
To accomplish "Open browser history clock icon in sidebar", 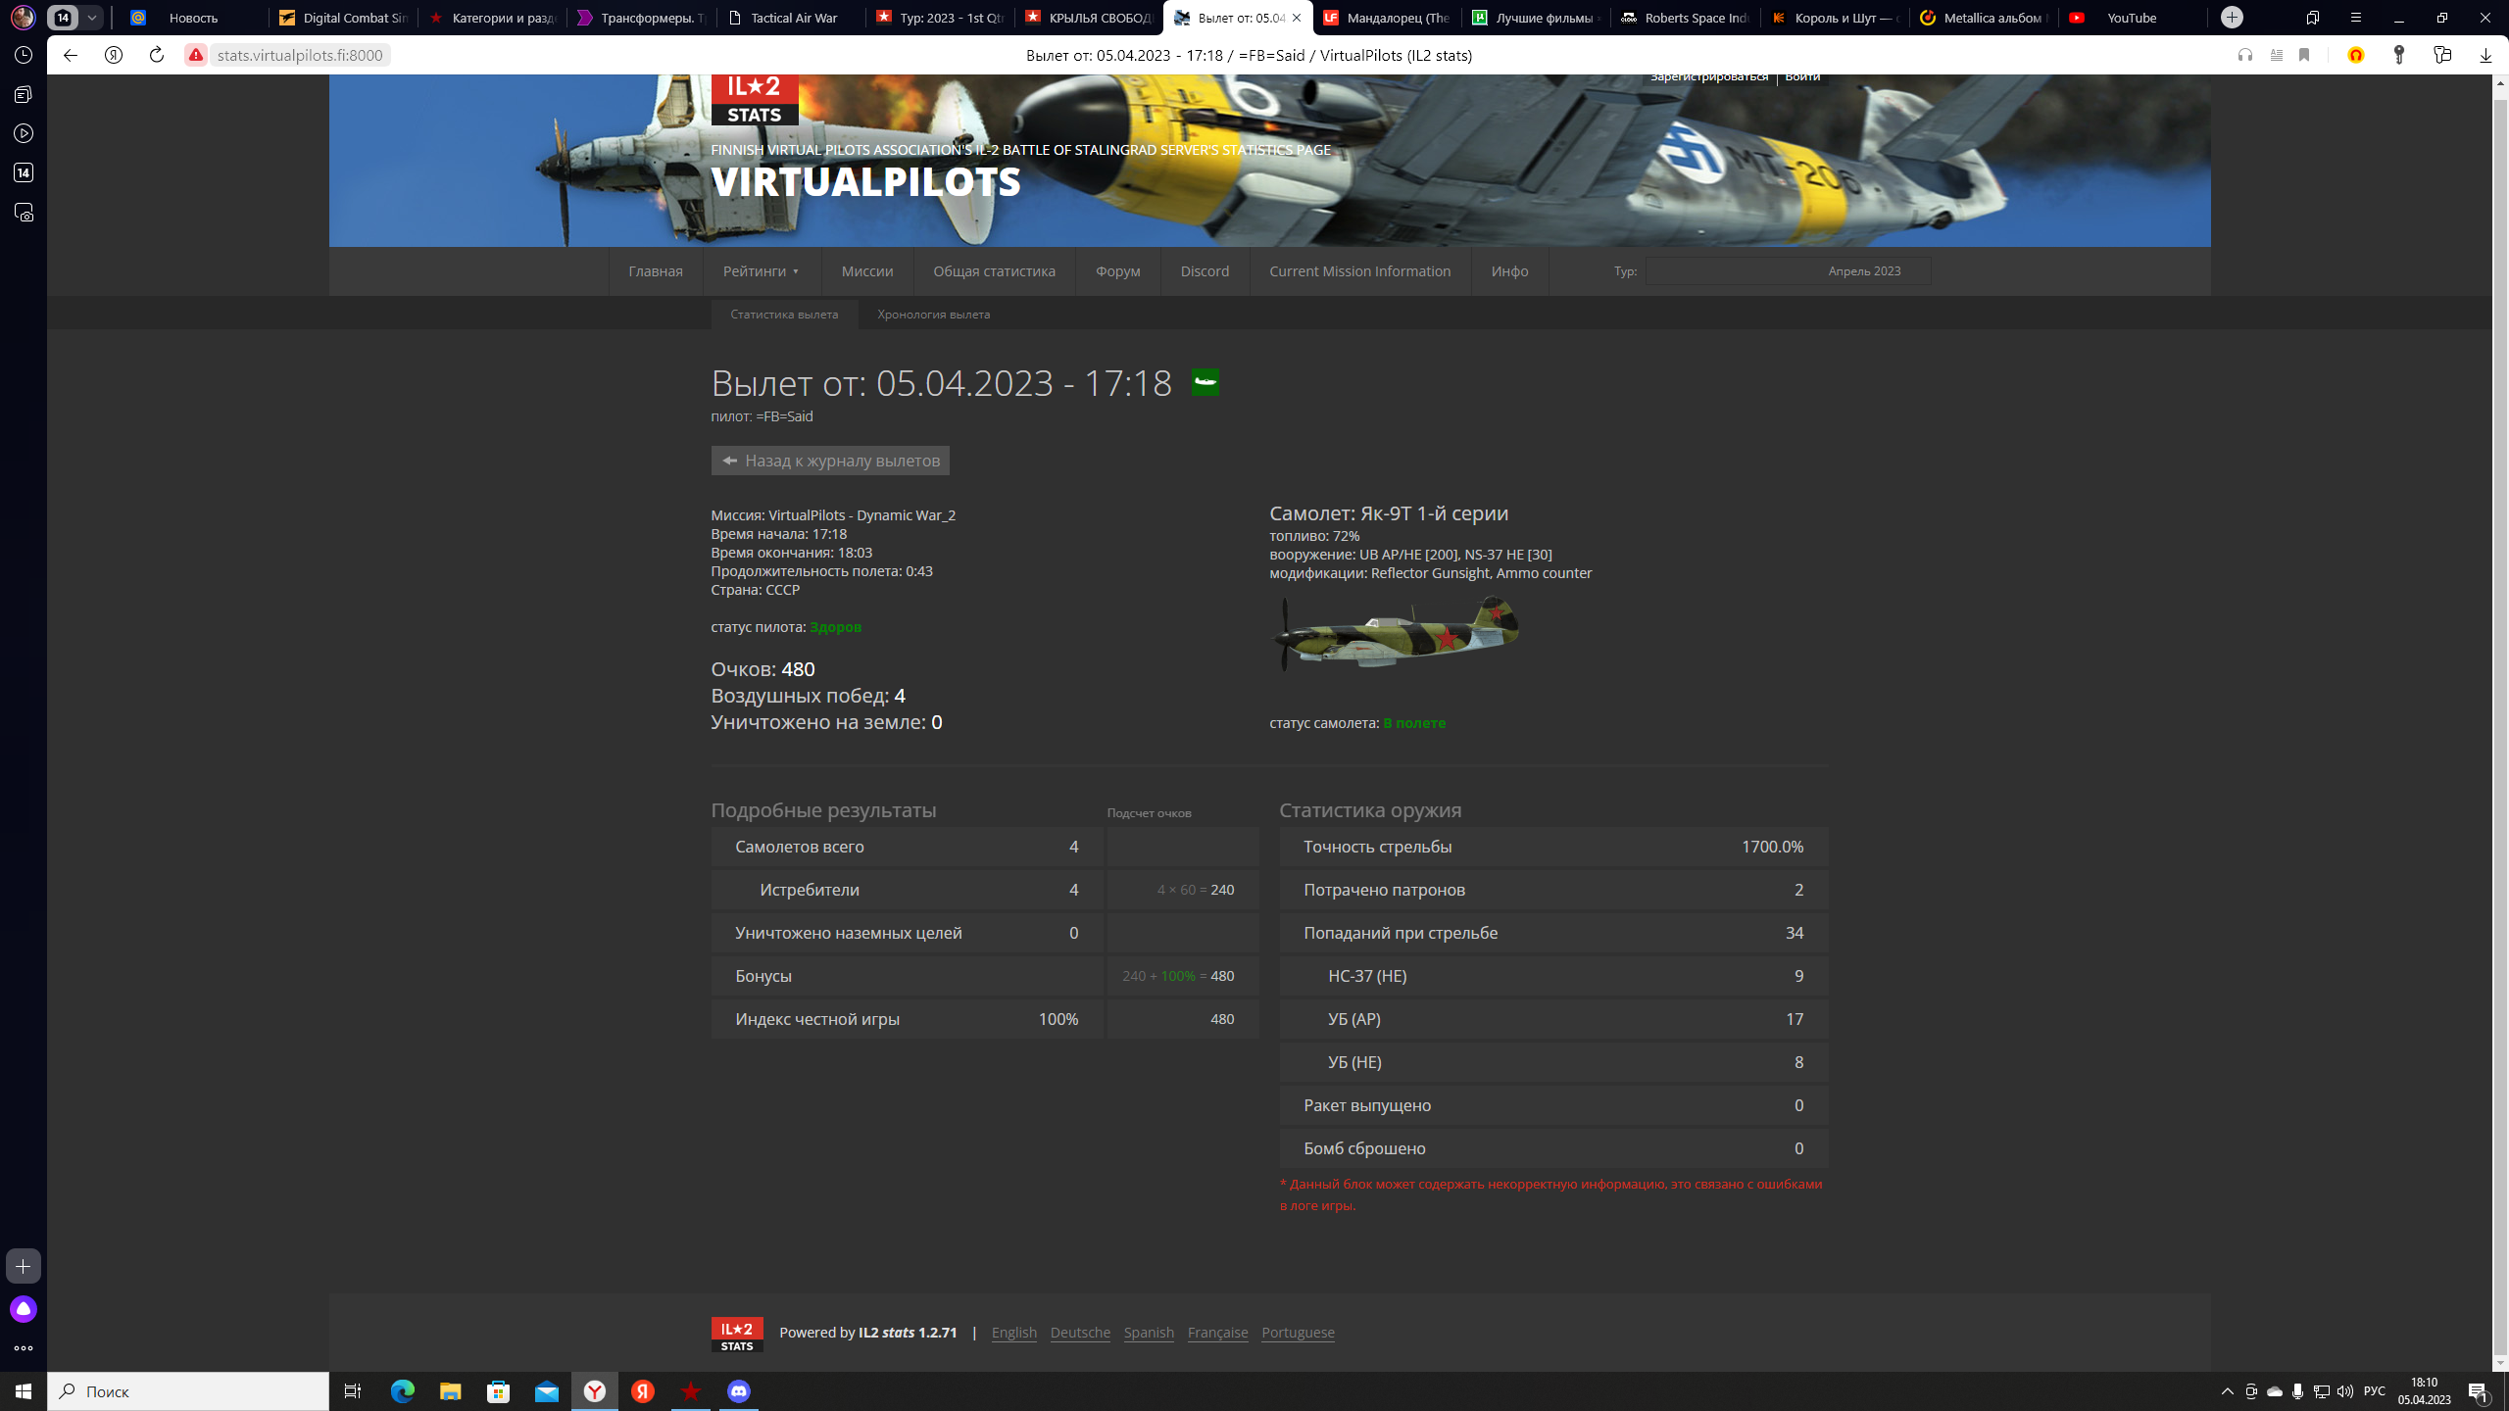I will pyautogui.click(x=24, y=55).
